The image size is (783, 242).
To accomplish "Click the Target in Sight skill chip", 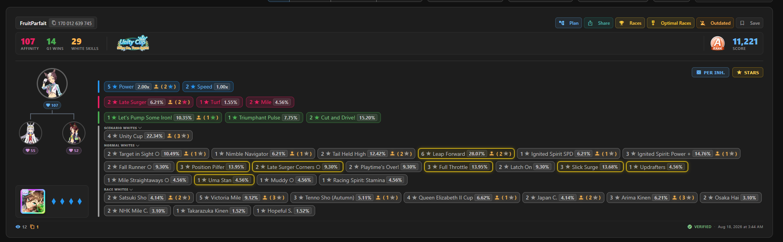I will click(157, 154).
